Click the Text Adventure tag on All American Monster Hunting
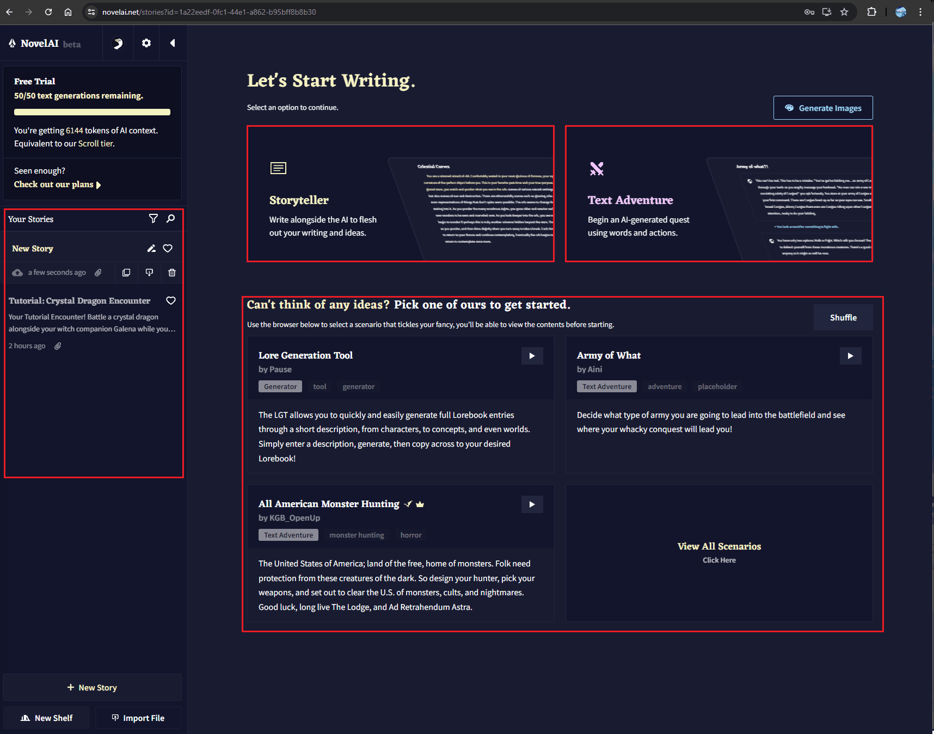The image size is (934, 734). pyautogui.click(x=288, y=535)
